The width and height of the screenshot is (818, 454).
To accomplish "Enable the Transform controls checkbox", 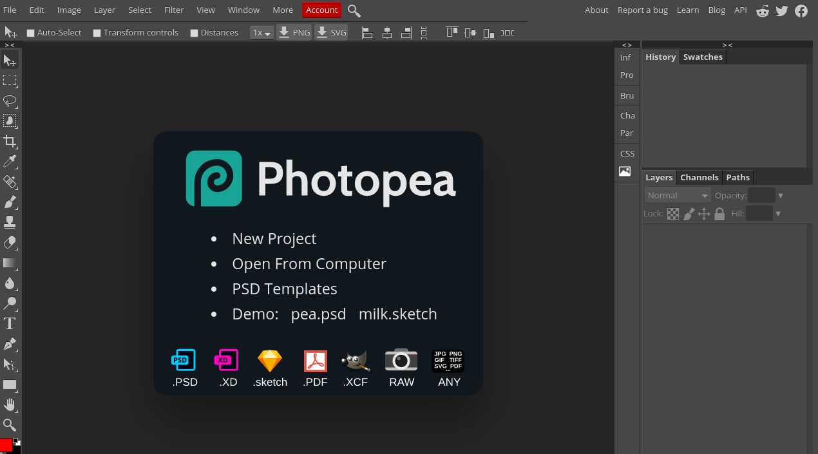I will coord(97,33).
